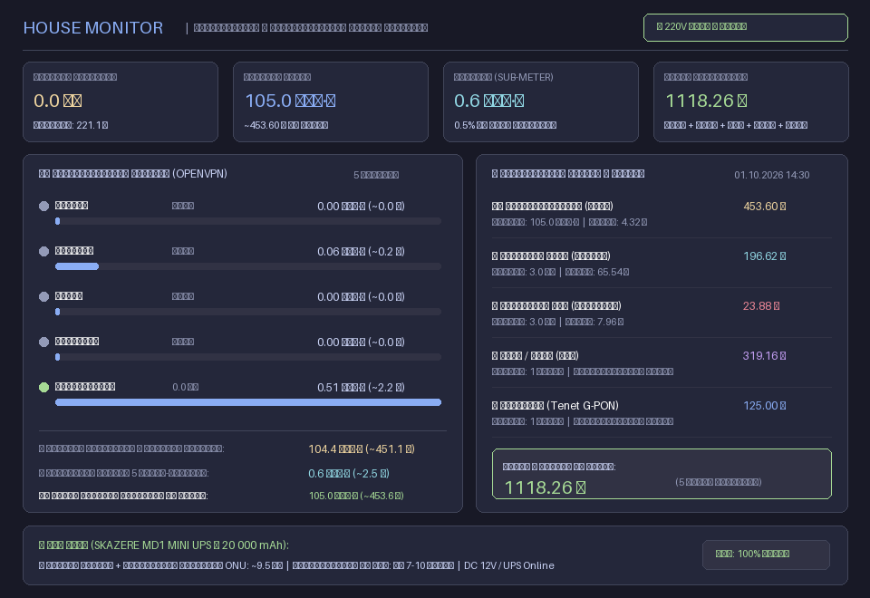The height and width of the screenshot is (598, 870).
Task: Click the 104.4 (~451.1) summary value
Action: pyautogui.click(x=362, y=448)
